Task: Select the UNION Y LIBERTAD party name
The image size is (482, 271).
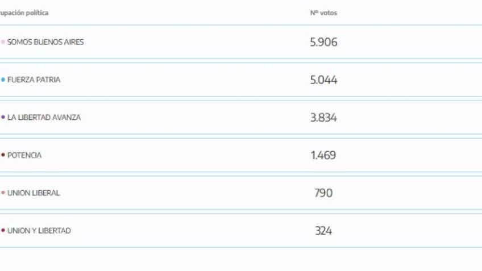Action: click(x=39, y=231)
